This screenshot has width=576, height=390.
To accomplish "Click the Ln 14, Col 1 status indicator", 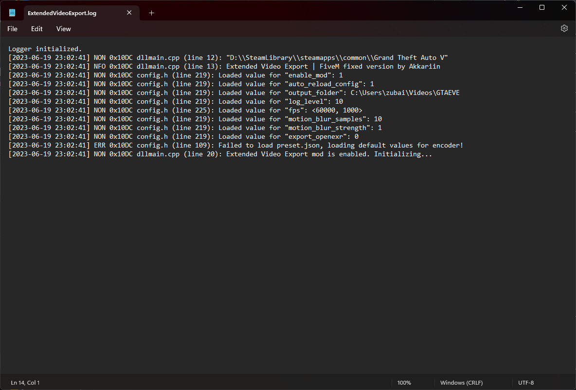I will 25,383.
